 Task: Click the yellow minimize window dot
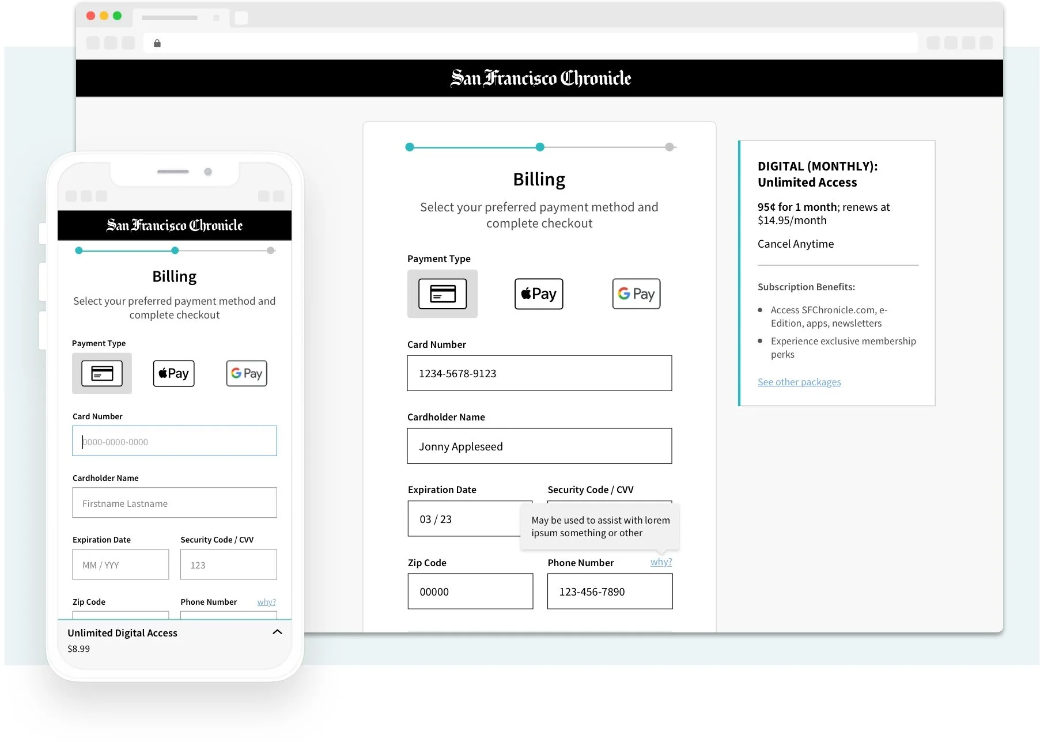point(104,16)
